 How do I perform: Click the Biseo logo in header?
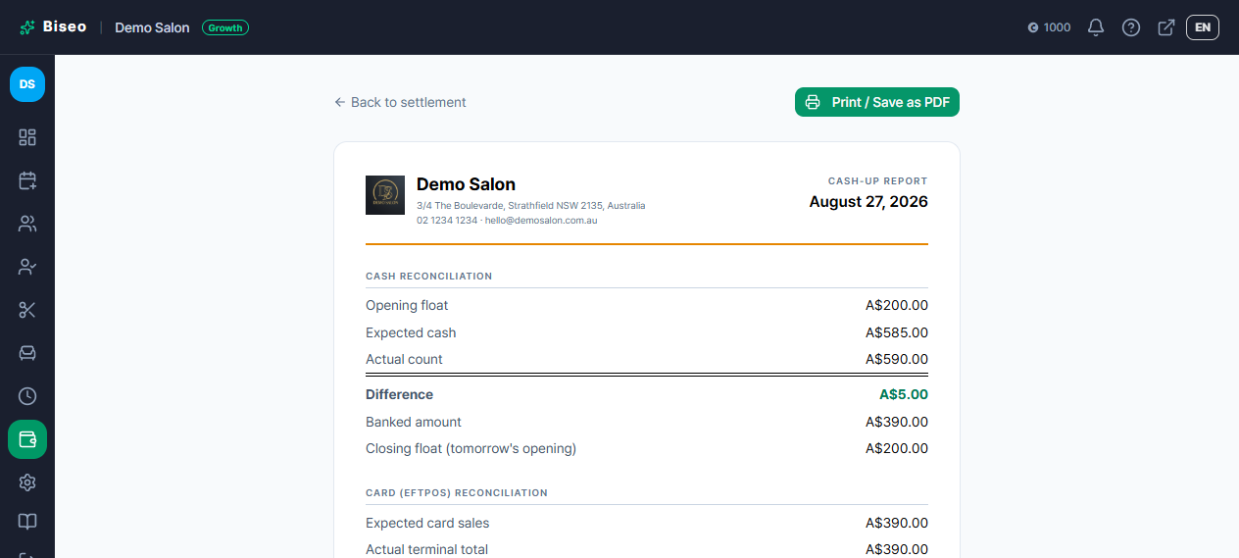53,27
